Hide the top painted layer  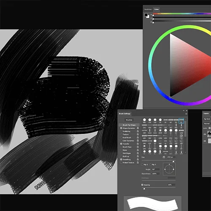(x=205, y=134)
